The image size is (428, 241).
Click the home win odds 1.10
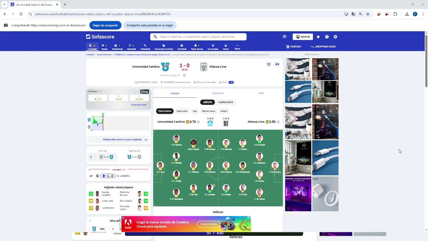pos(98,98)
